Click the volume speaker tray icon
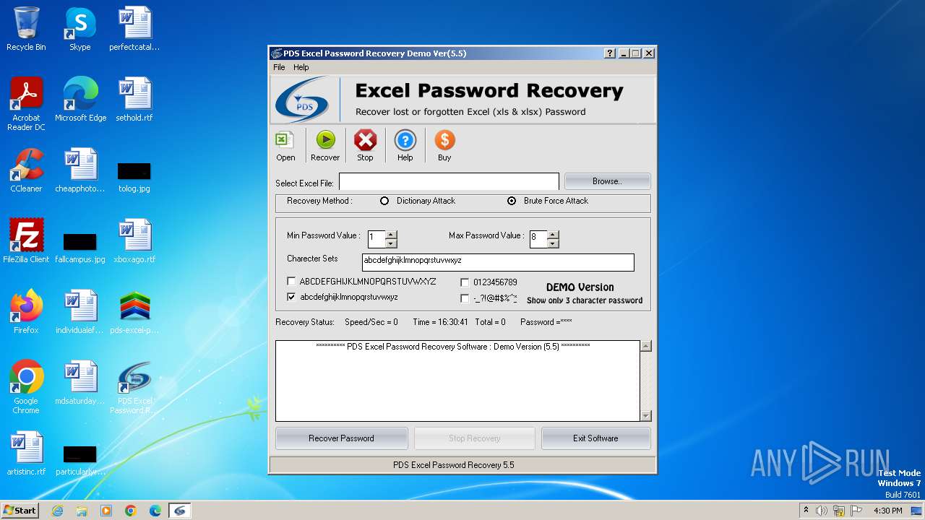The width and height of the screenshot is (925, 520). (822, 511)
